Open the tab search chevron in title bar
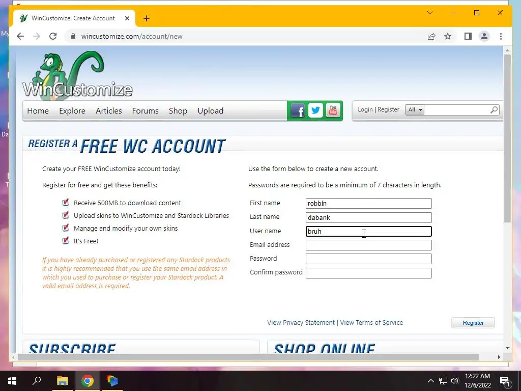The height and width of the screenshot is (391, 521). point(429,13)
